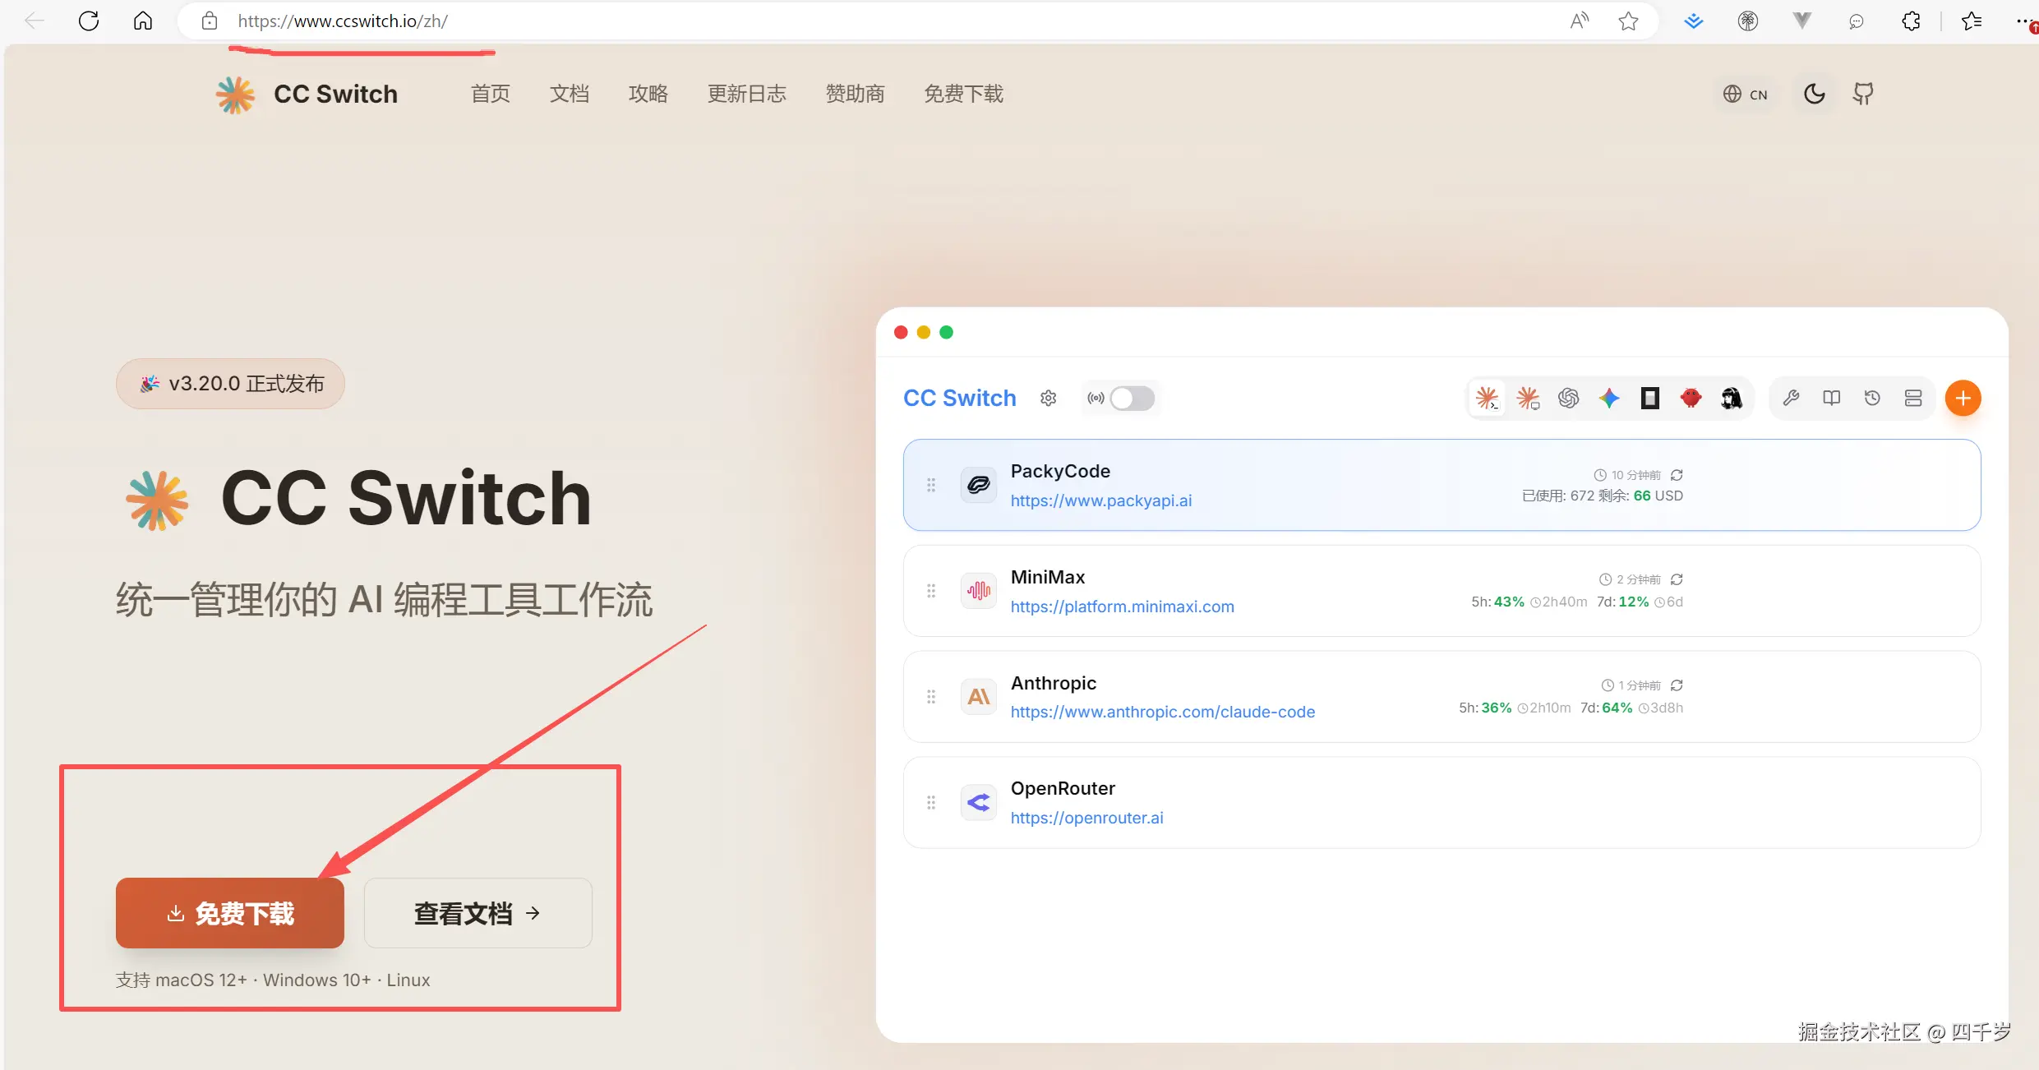
Task: Select the red round creature app icon
Action: click(x=1691, y=399)
